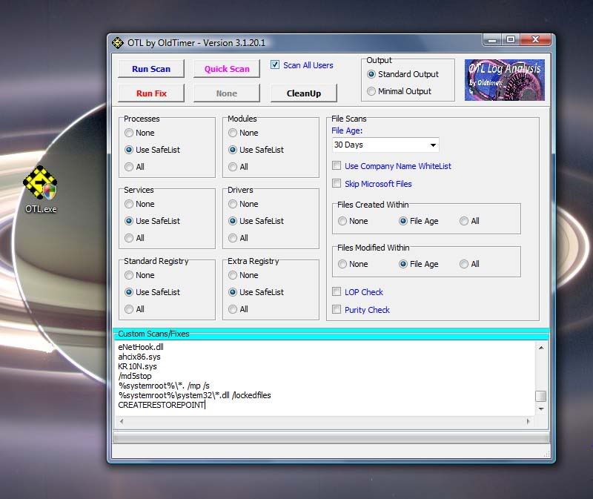Click the OTL title bar app icon
Image resolution: width=593 pixels, height=499 pixels.
(x=118, y=43)
